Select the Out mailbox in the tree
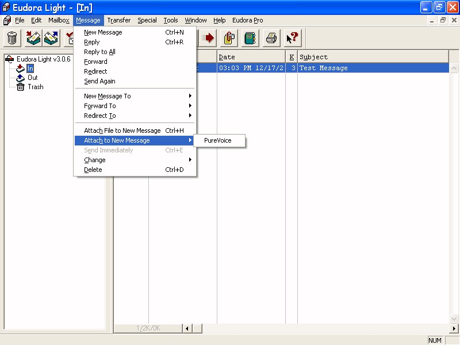Viewport: 460px width, 345px height. pos(33,78)
